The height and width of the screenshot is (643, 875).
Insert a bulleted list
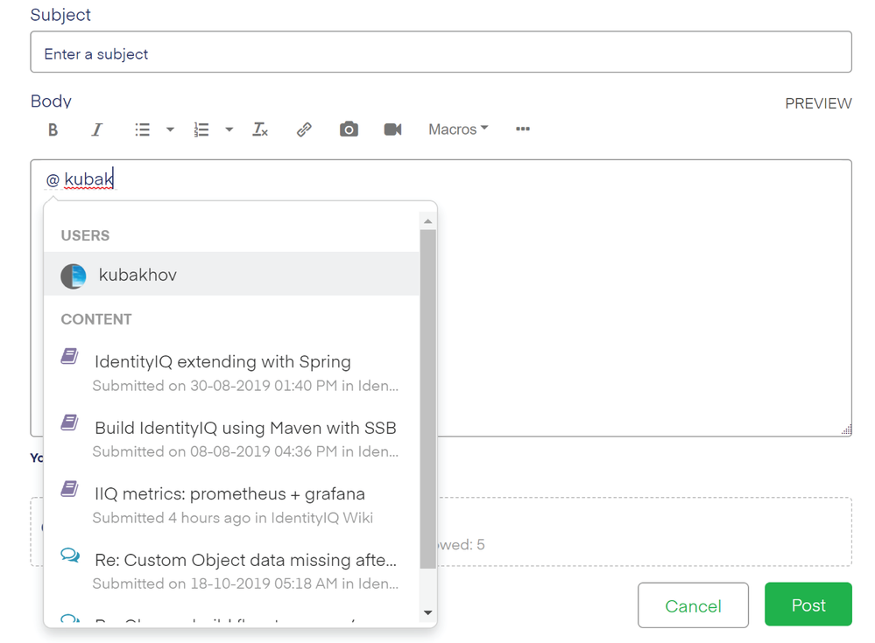tap(142, 129)
